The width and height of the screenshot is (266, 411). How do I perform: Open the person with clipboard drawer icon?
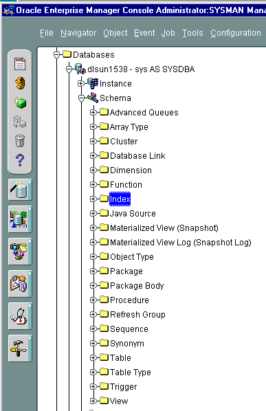(20, 284)
